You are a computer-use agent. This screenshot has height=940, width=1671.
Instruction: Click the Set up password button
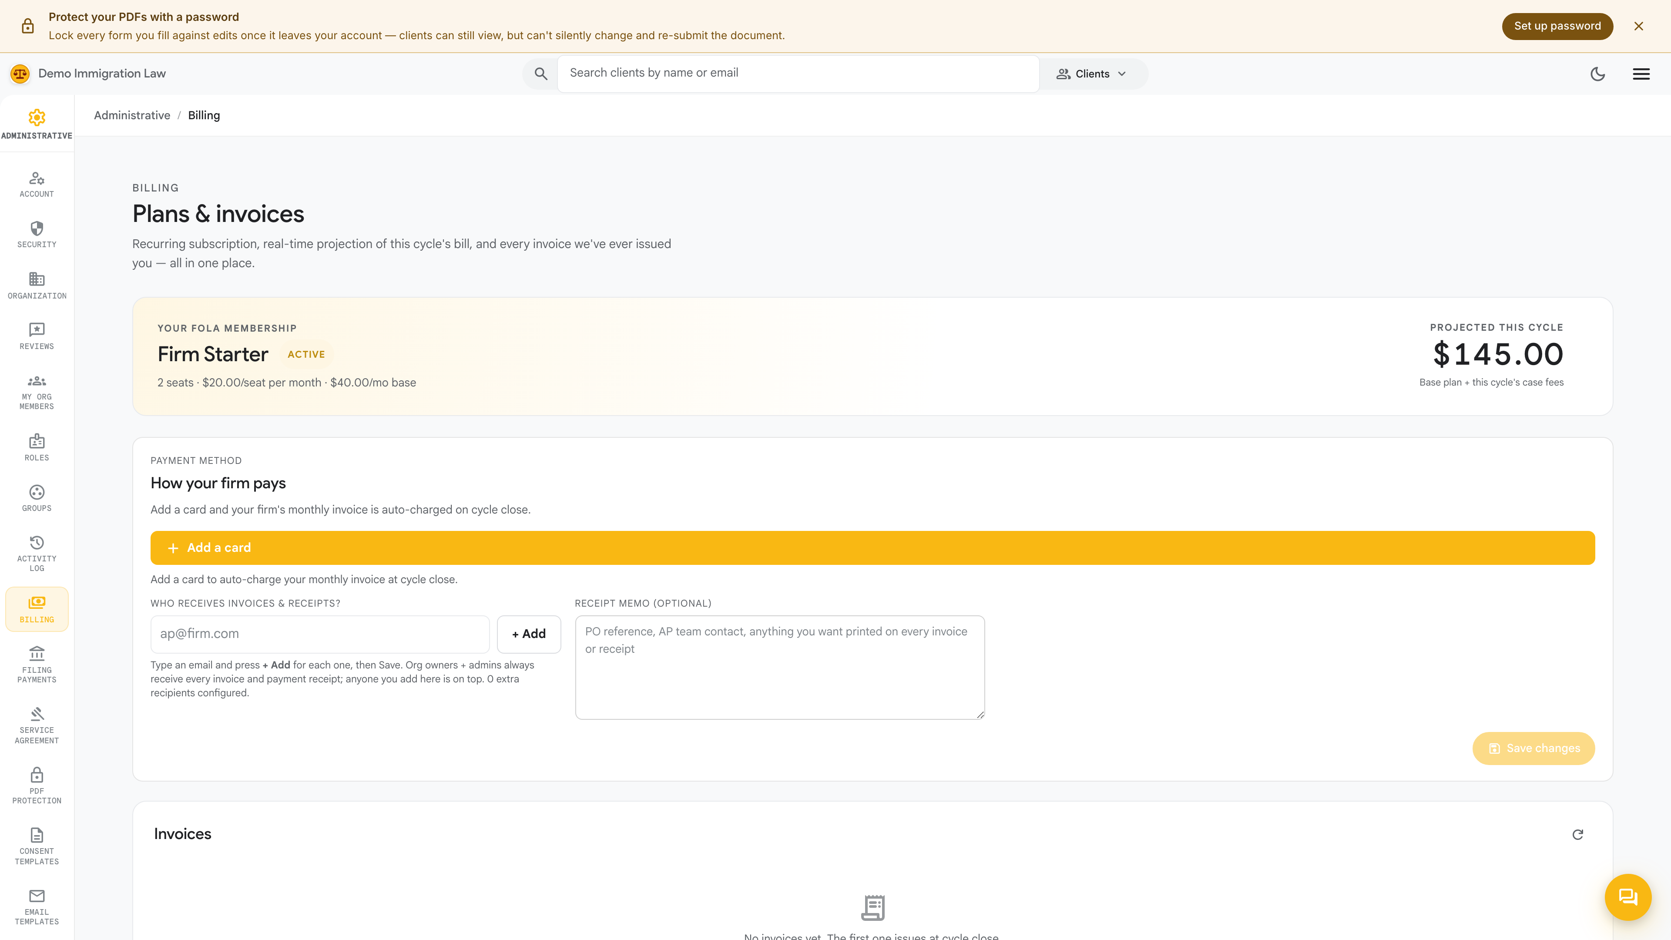click(1557, 26)
